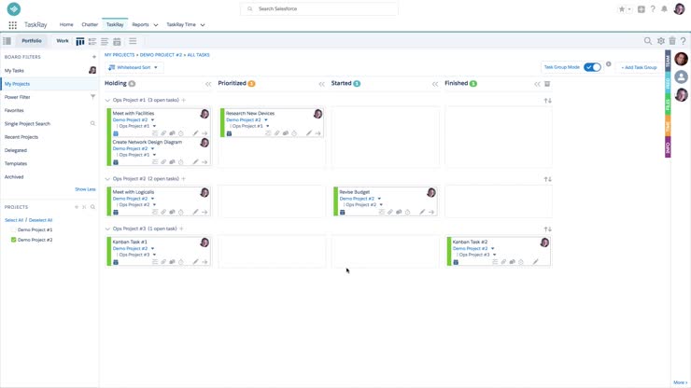Open the user profile avatar in top right
This screenshot has width=691, height=388.
pyautogui.click(x=679, y=8)
